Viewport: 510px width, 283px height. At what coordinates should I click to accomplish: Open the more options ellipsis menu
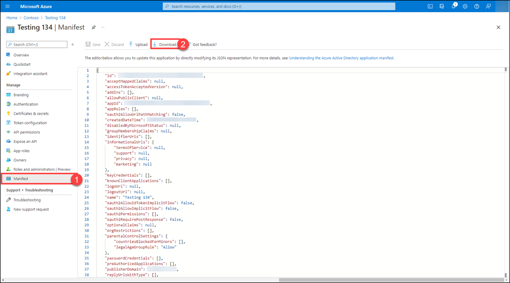[x=102, y=27]
